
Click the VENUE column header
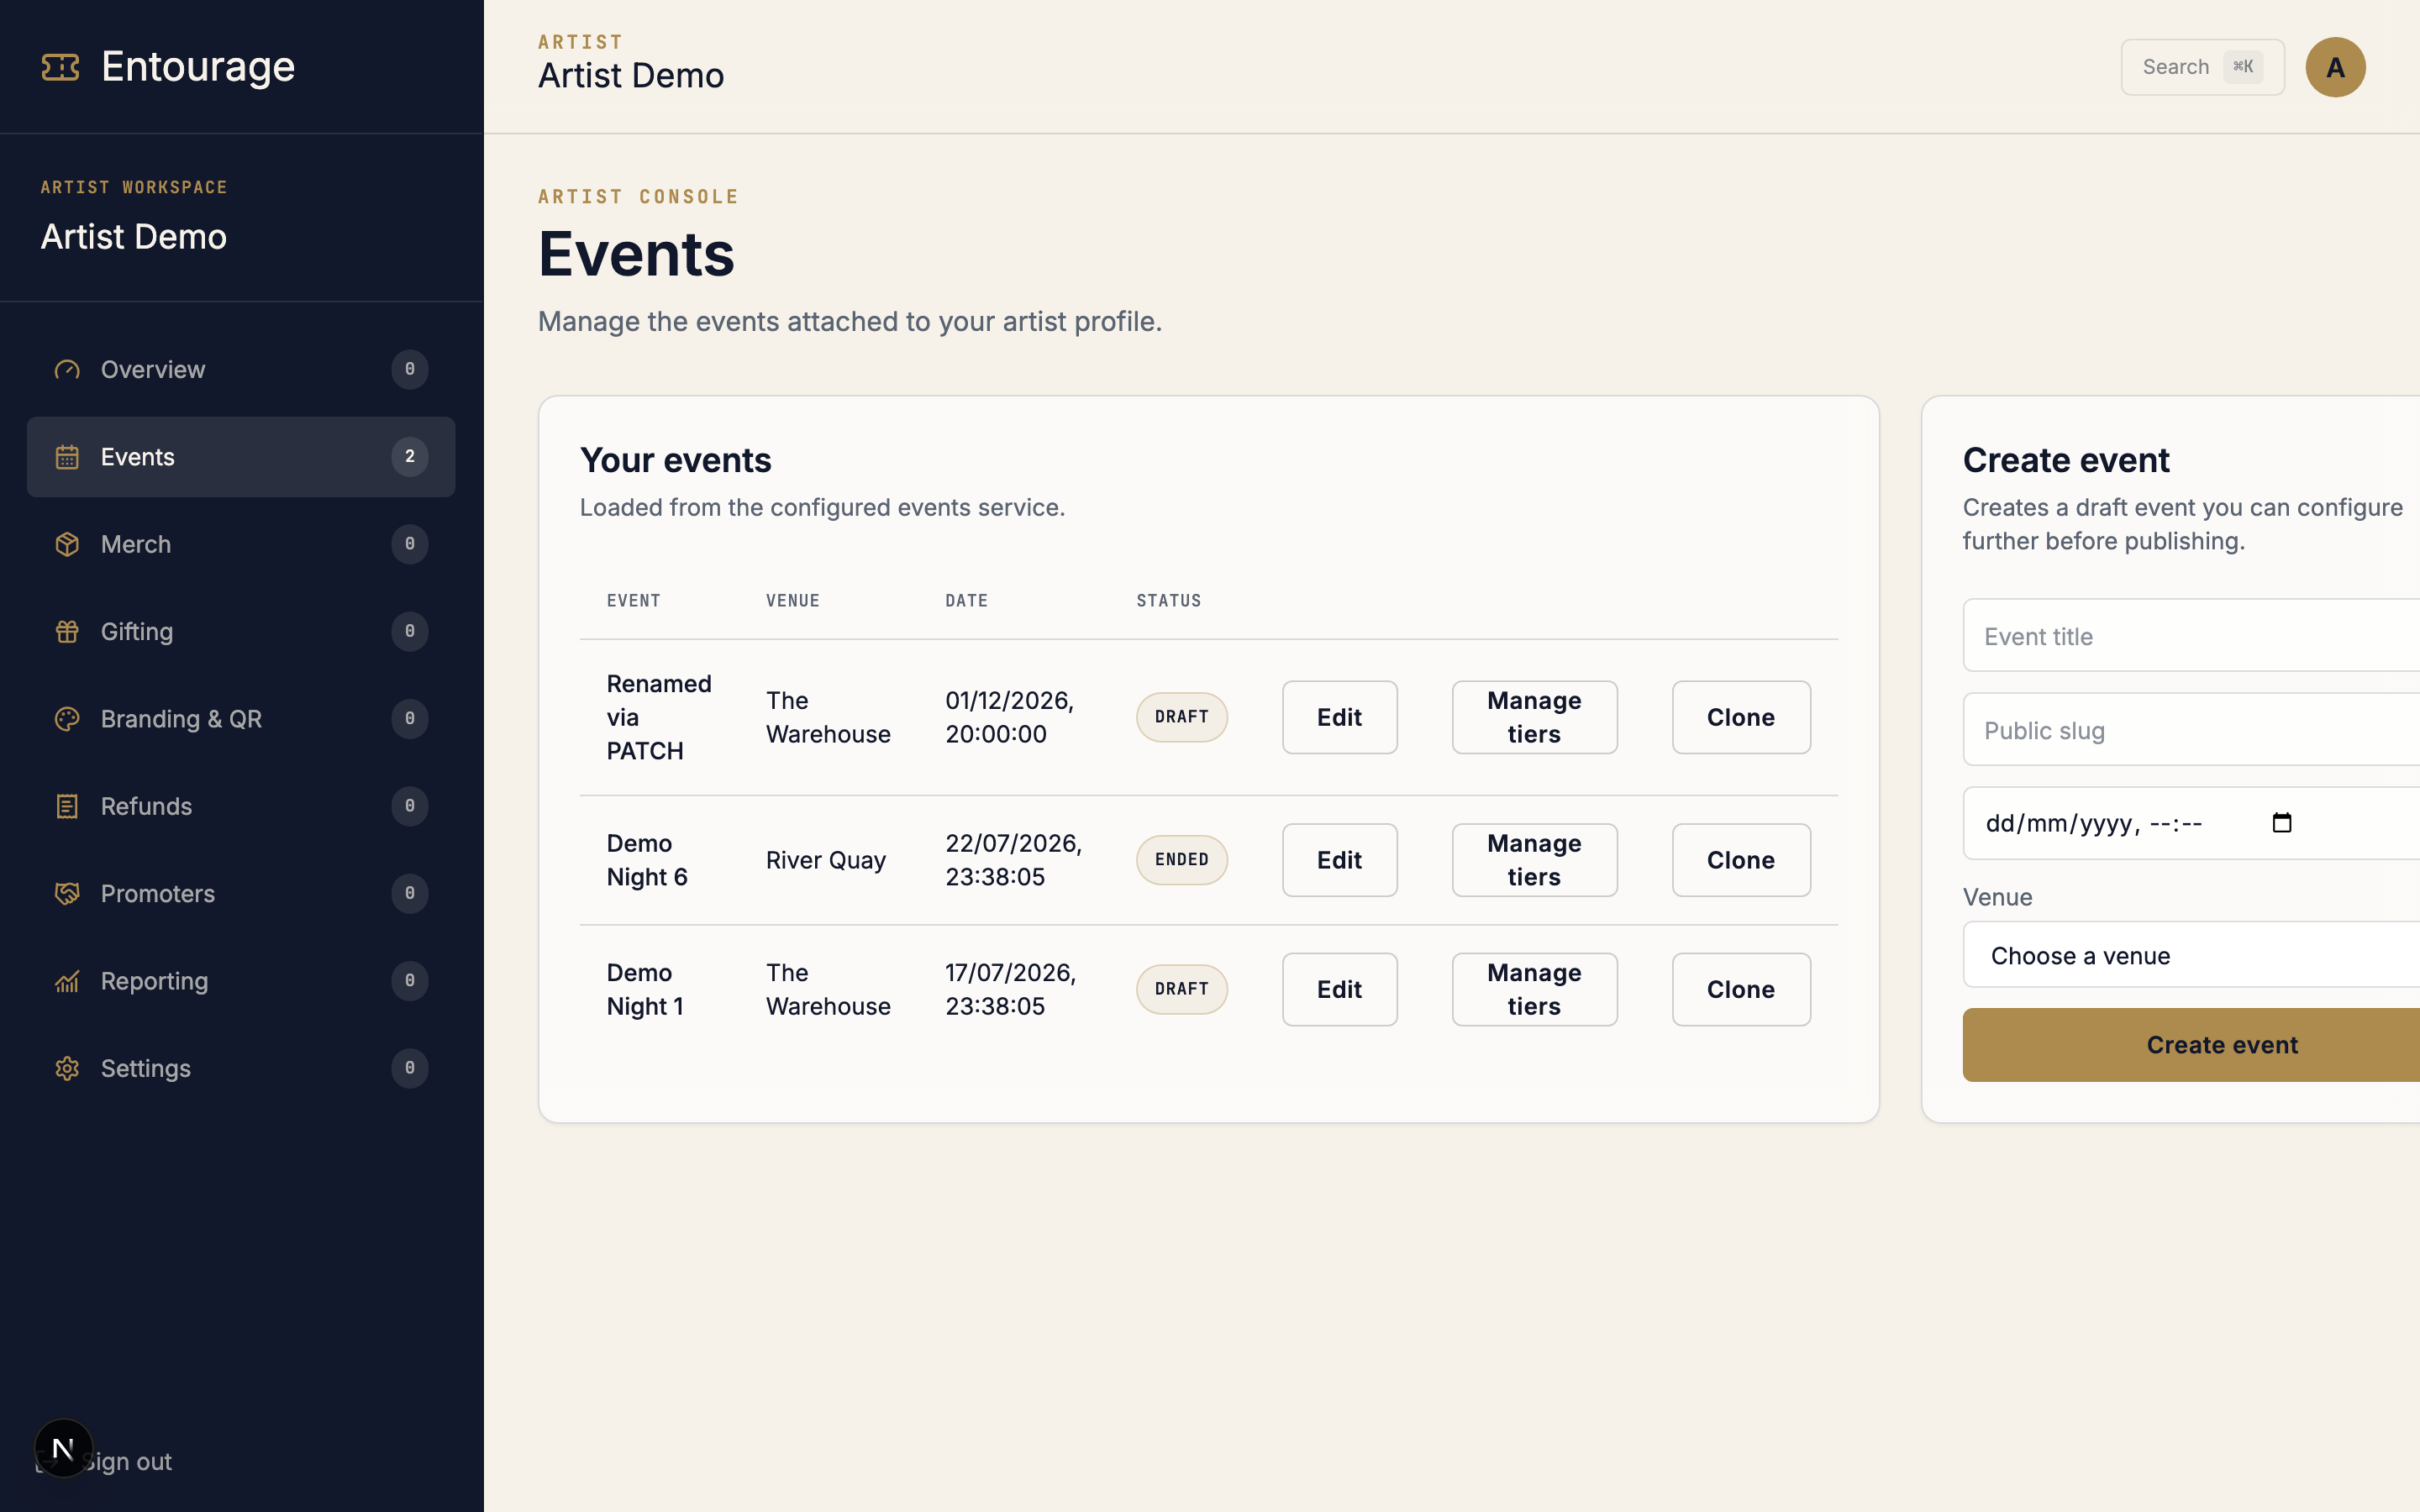click(x=793, y=601)
